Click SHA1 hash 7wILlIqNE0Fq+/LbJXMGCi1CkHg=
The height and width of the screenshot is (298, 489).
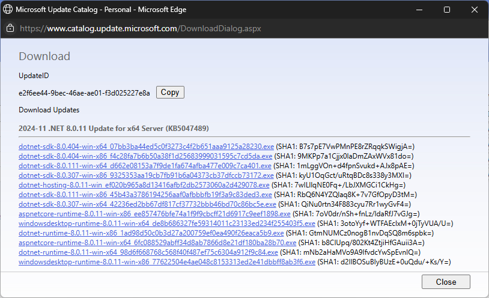click(x=349, y=185)
